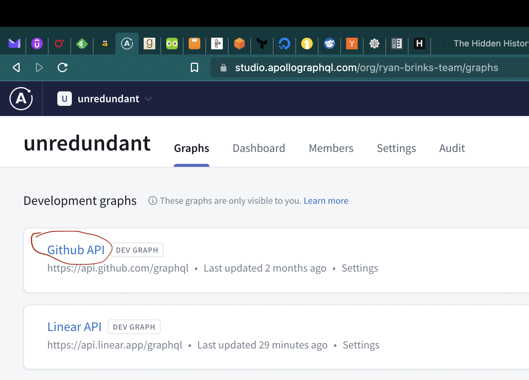Open the black 'H' icon tab

tap(419, 44)
